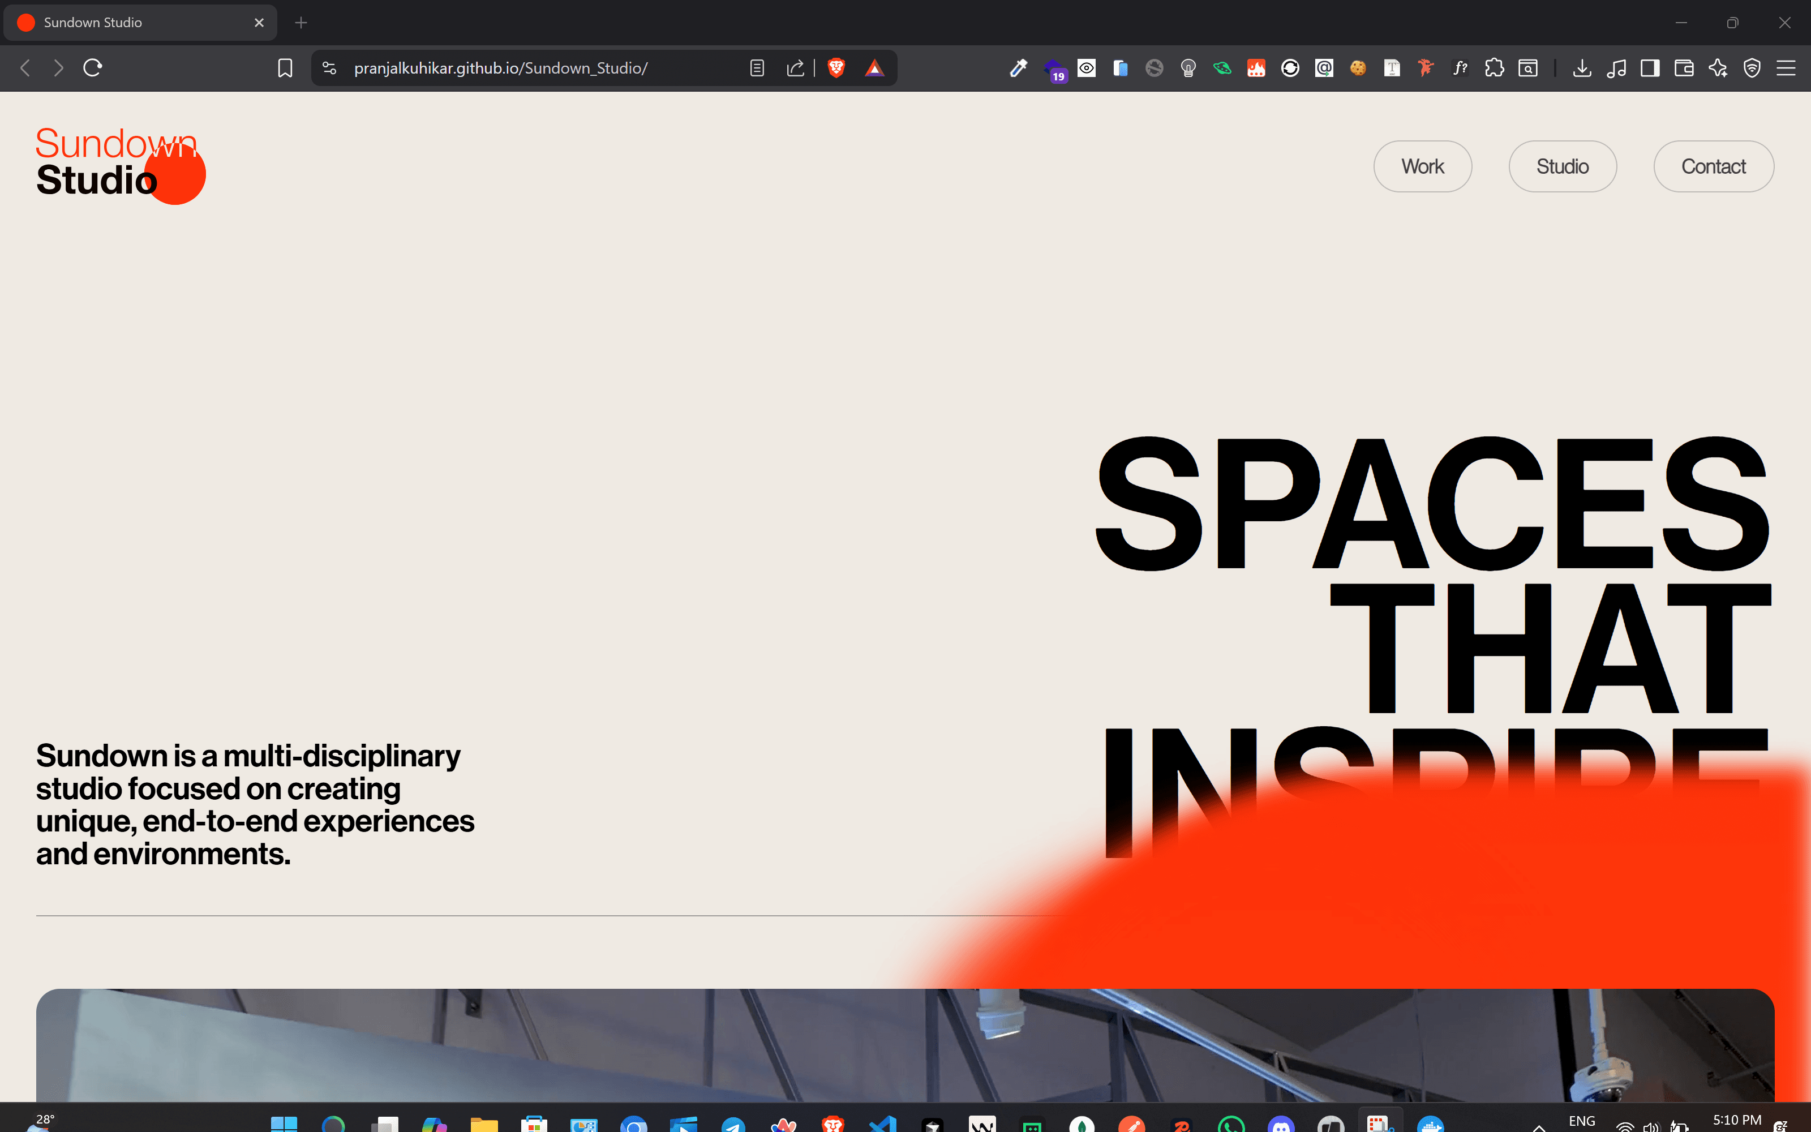Click the 'Sundown is a multi-disciplinary' paragraph
Screen dimensions: 1811x1132
255,805
